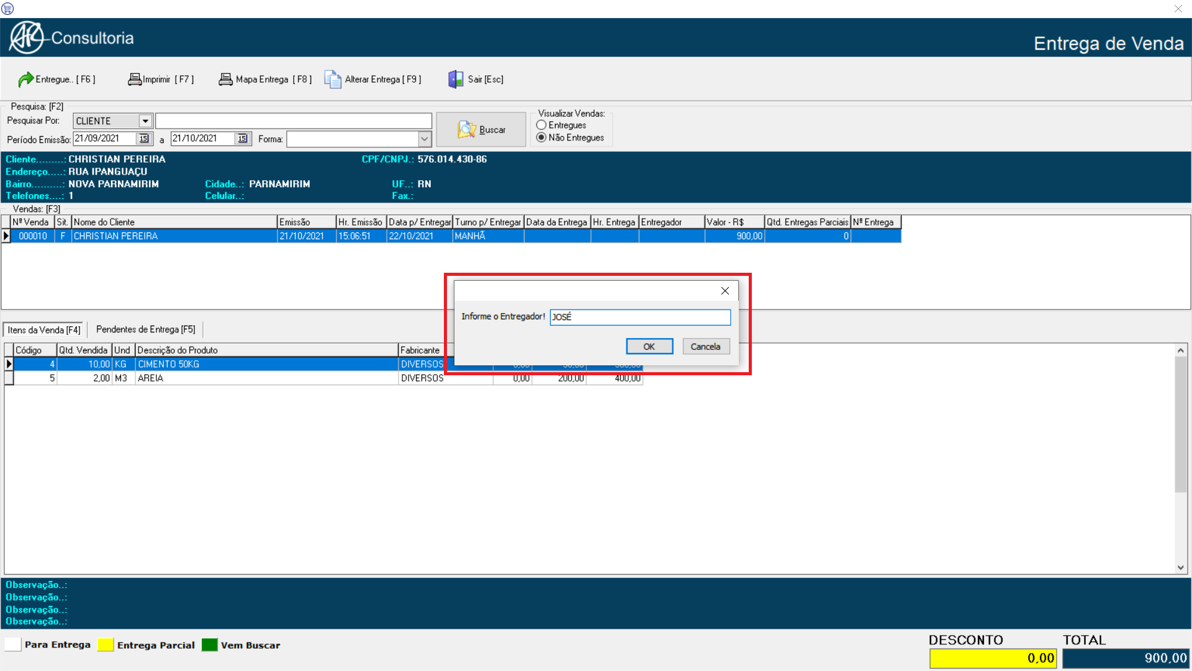
Task: Switch to Itens da Venda tab
Action: tap(43, 330)
